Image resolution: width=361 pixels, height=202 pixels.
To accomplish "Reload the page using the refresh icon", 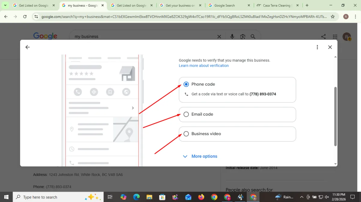I will (25, 17).
